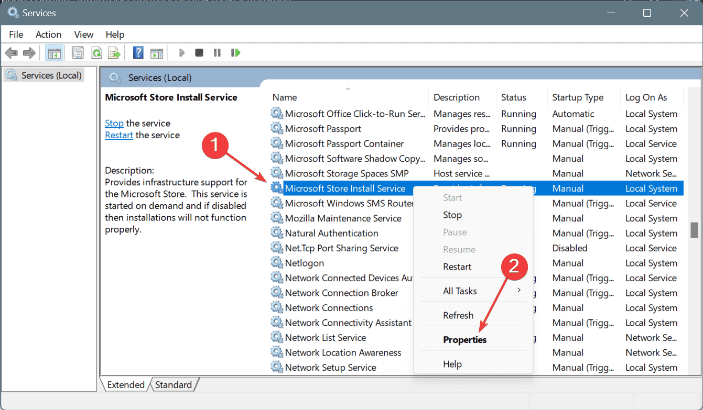703x410 pixels.
Task: Open the blue Help question mark icon
Action: (x=138, y=53)
